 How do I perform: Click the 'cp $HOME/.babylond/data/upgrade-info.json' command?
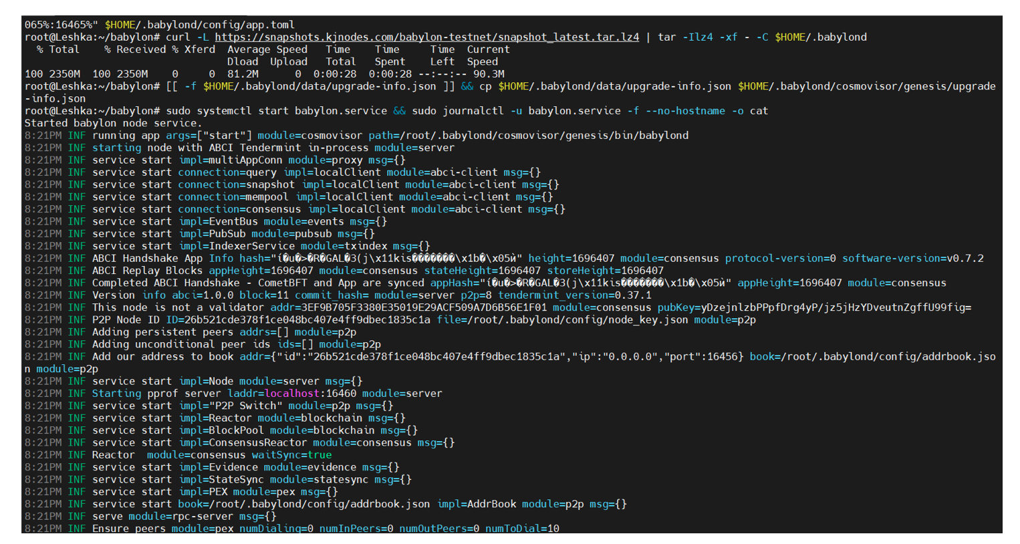pos(606,87)
